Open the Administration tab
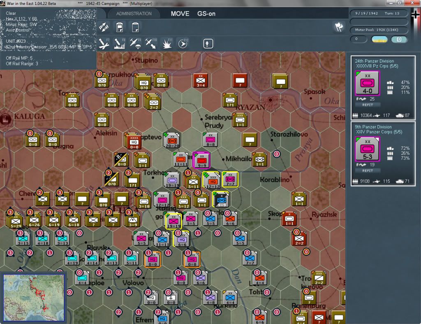Image resolution: width=421 pixels, height=324 pixels. coord(134,14)
